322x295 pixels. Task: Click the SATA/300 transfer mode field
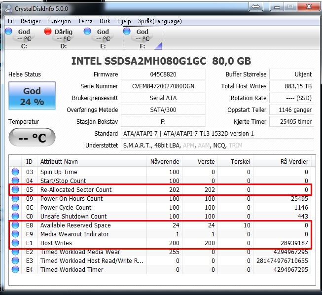tap(163, 110)
